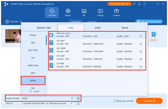Open settings gear for HD 720P
The height and width of the screenshot is (109, 168).
(x=141, y=59)
